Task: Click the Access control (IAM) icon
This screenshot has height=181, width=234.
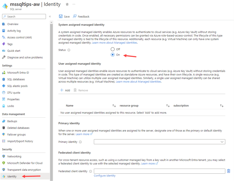Action: pyautogui.click(x=4, y=37)
